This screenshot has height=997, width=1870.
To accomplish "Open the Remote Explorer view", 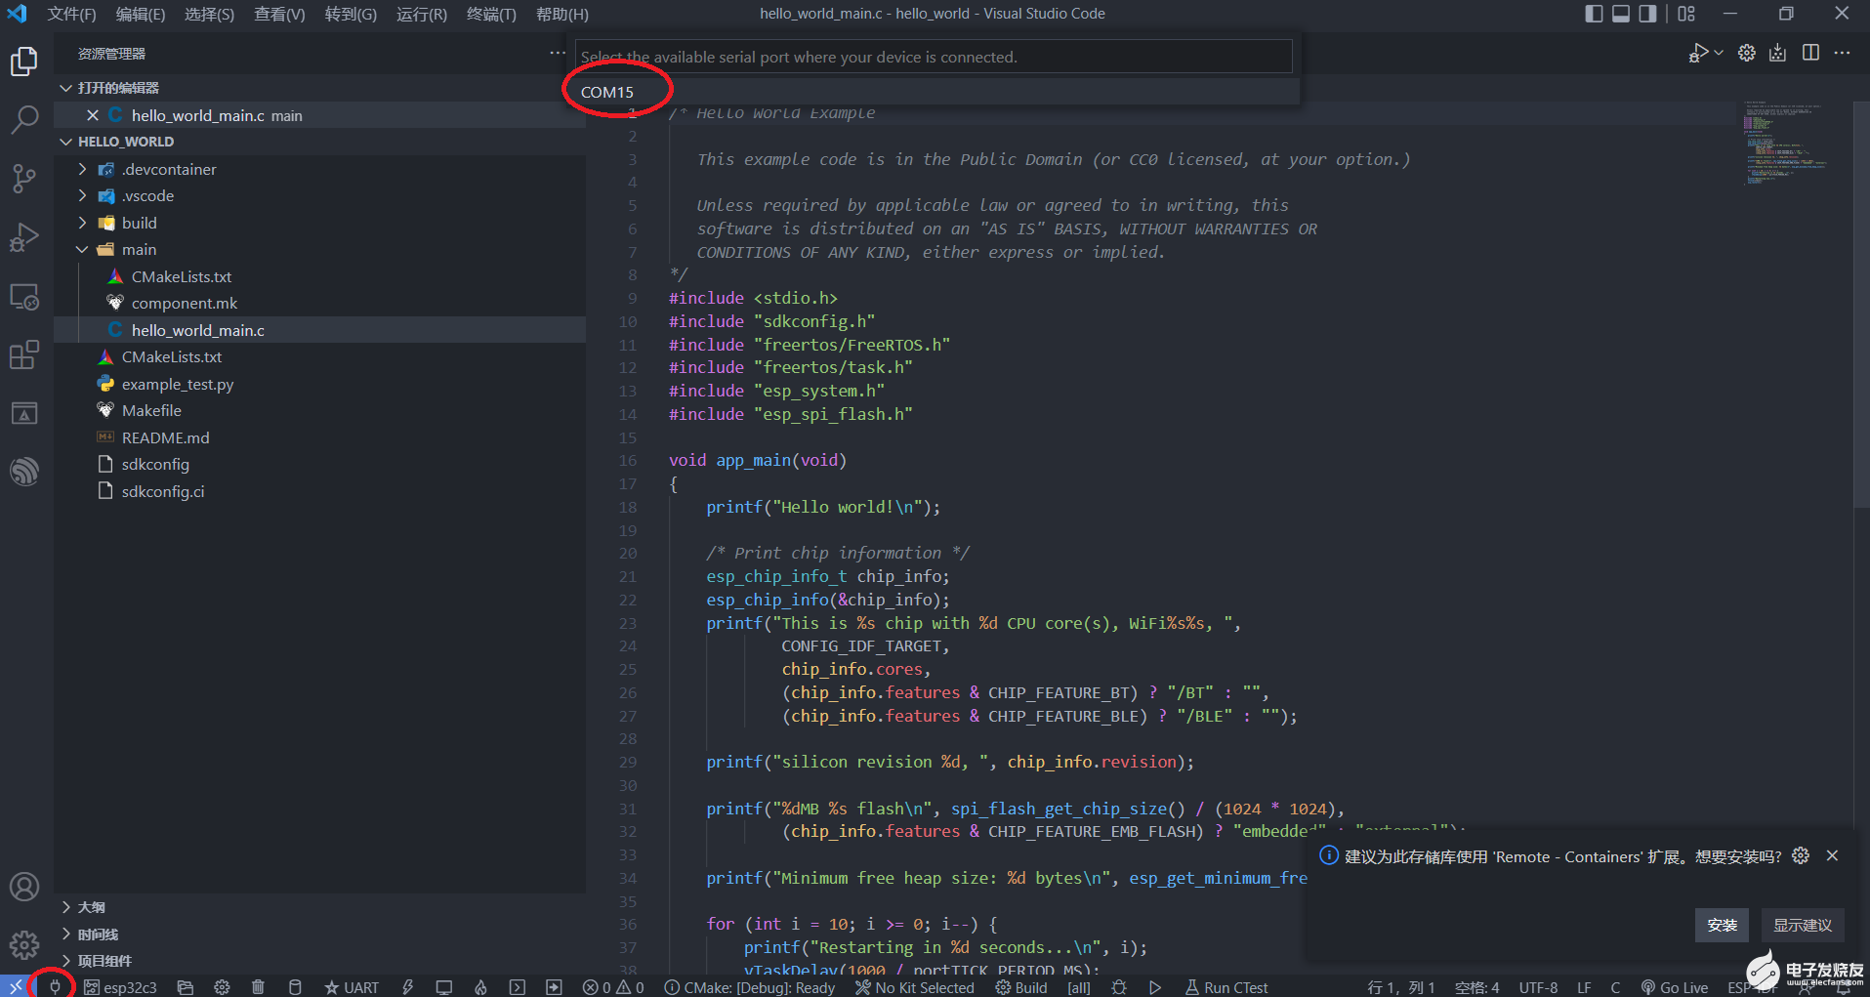I will click(x=23, y=296).
